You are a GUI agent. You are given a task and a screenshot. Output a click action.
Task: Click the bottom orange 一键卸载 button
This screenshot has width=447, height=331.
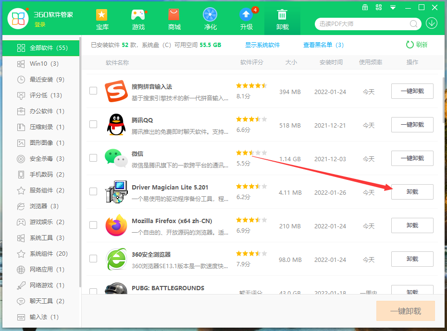406,311
